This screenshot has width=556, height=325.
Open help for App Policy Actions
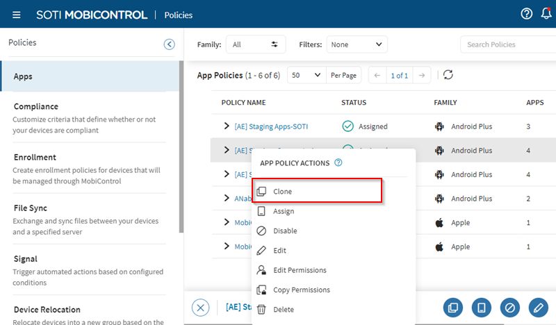click(x=338, y=163)
